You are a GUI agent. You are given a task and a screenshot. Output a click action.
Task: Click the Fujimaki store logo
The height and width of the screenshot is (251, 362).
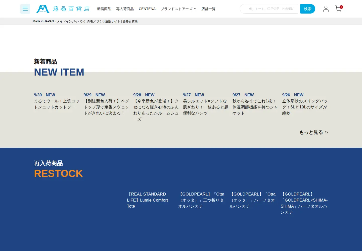click(x=63, y=9)
